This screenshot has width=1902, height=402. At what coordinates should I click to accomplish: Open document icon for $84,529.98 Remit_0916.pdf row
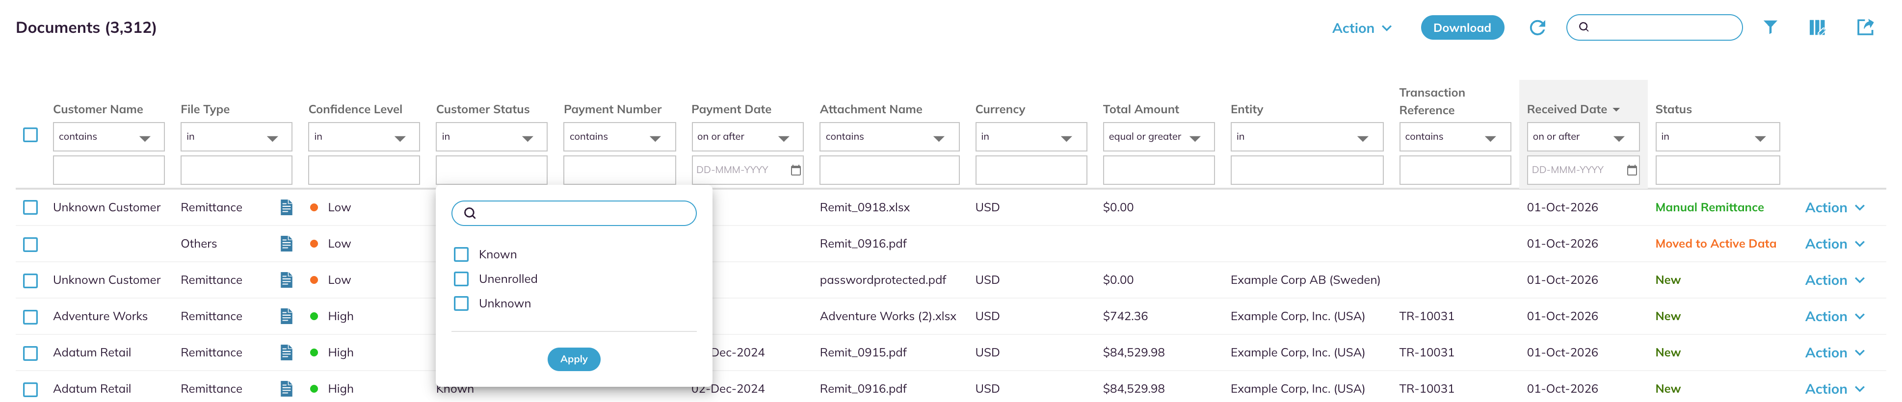click(x=287, y=388)
